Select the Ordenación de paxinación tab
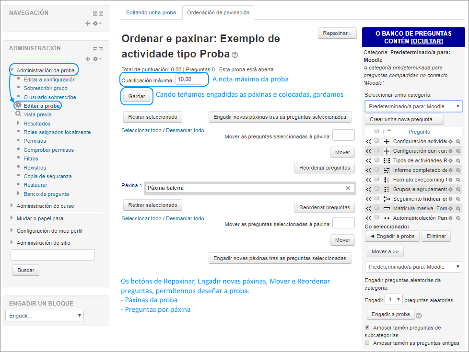Image resolution: width=469 pixels, height=352 pixels. [x=218, y=13]
